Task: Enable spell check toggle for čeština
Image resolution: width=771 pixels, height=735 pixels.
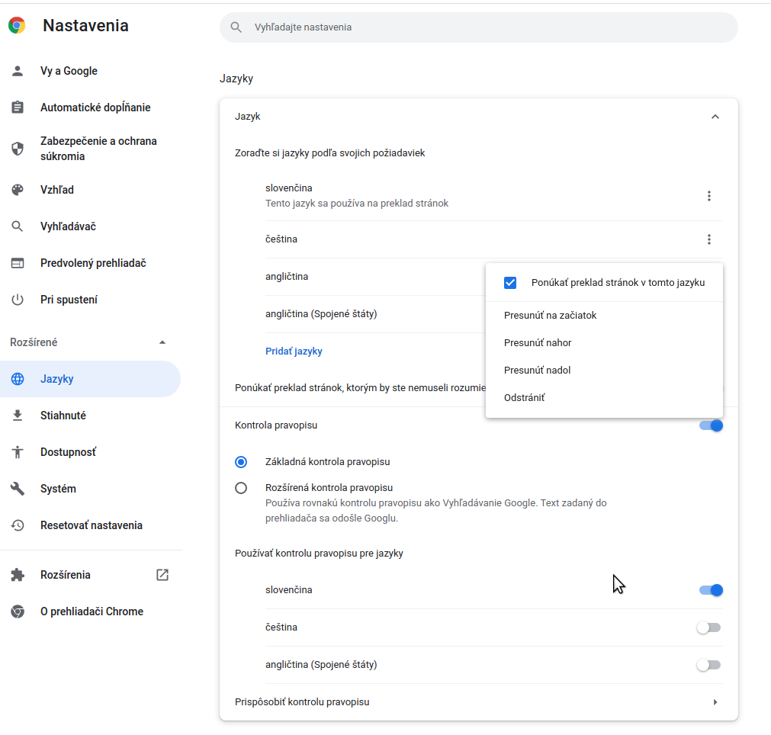Action: [708, 627]
